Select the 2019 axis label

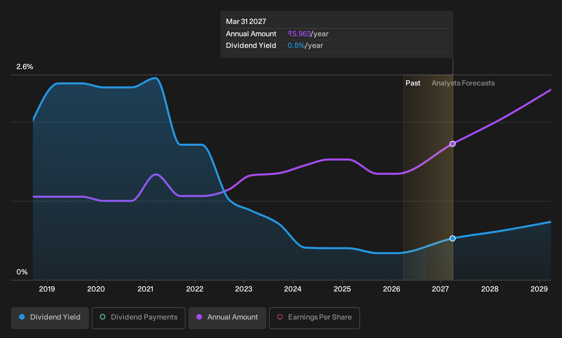point(47,289)
